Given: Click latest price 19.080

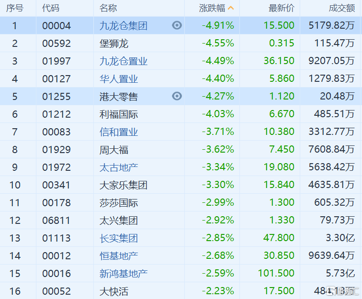Looking at the screenshot, I should [279, 167].
